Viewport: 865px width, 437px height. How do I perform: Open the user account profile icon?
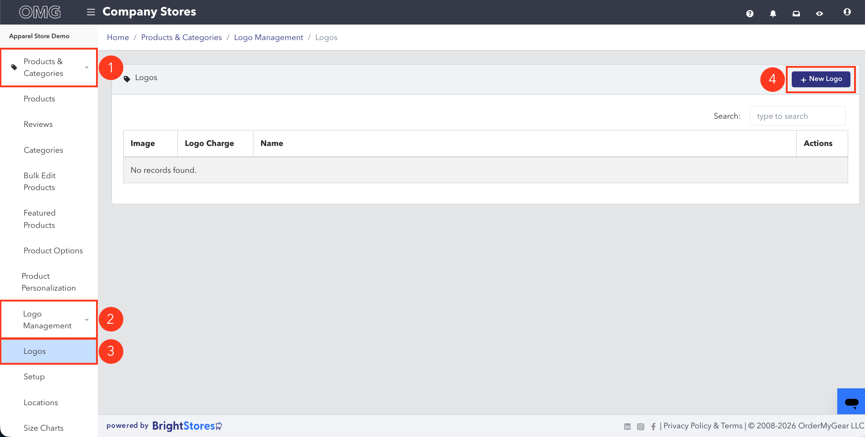click(847, 12)
